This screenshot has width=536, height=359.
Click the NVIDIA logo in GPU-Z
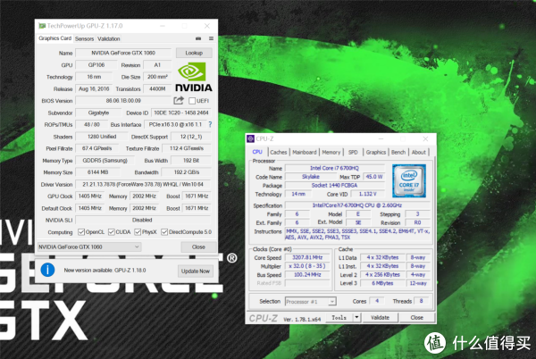click(x=194, y=77)
